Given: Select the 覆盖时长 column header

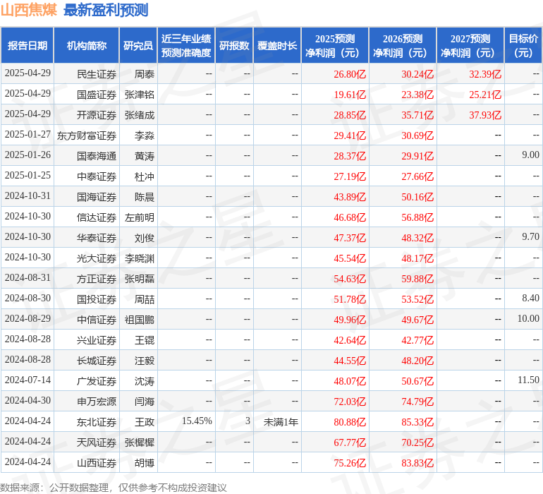Looking at the screenshot, I should (277, 45).
